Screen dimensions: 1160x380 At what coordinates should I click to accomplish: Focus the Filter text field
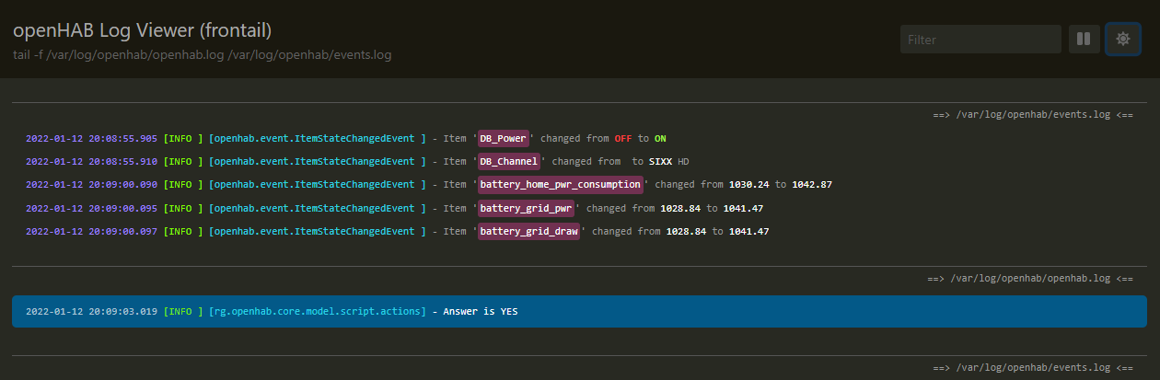[x=980, y=40]
